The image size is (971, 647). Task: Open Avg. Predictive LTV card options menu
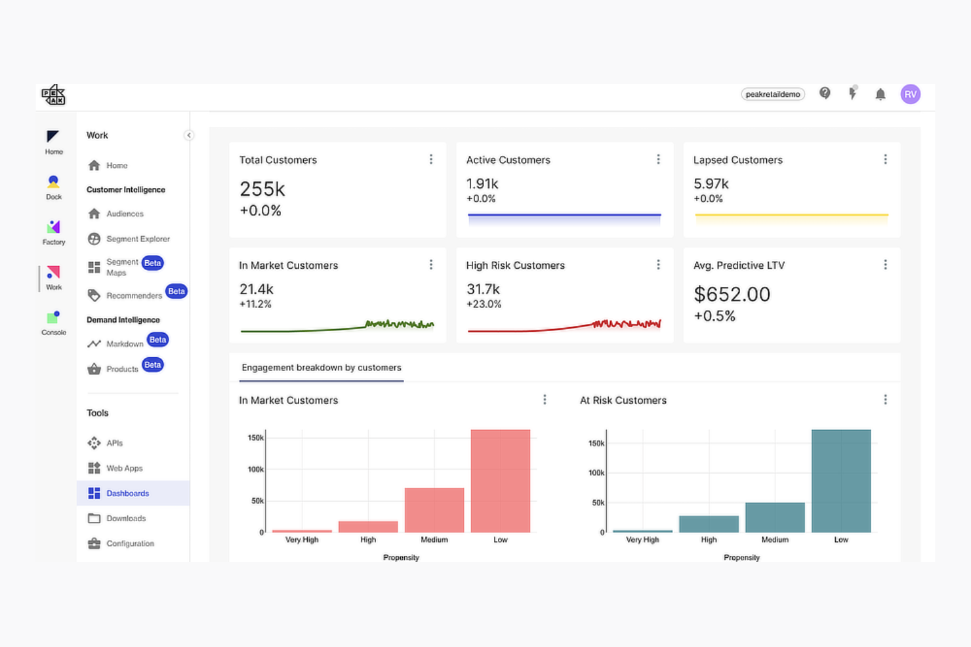pos(885,264)
